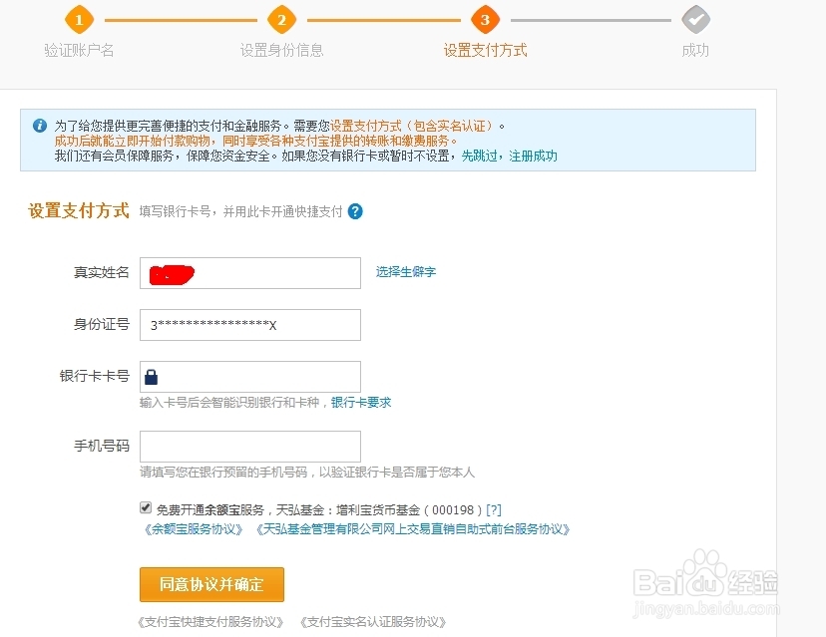The image size is (826, 637).
Task: Focus the 银行卡卡号 input field
Action: 250,377
